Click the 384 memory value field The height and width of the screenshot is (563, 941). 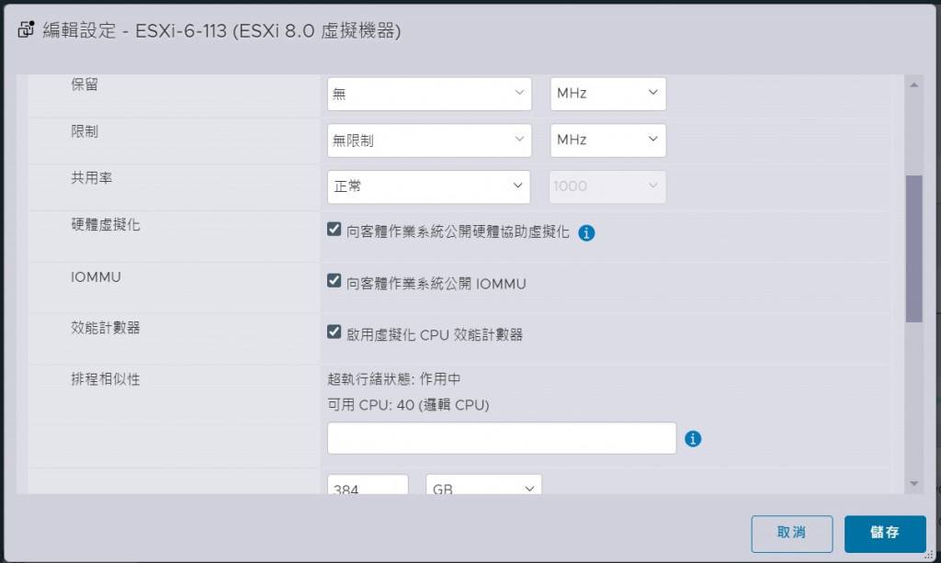coord(368,484)
